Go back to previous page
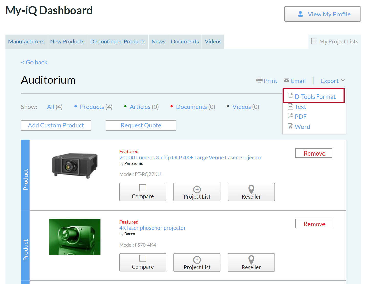 [x=34, y=62]
